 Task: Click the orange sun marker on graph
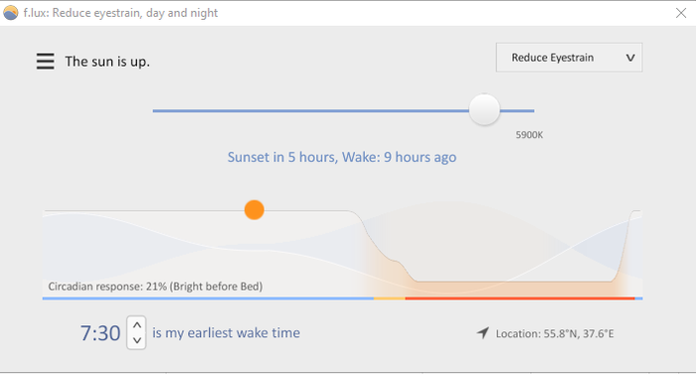(x=255, y=210)
